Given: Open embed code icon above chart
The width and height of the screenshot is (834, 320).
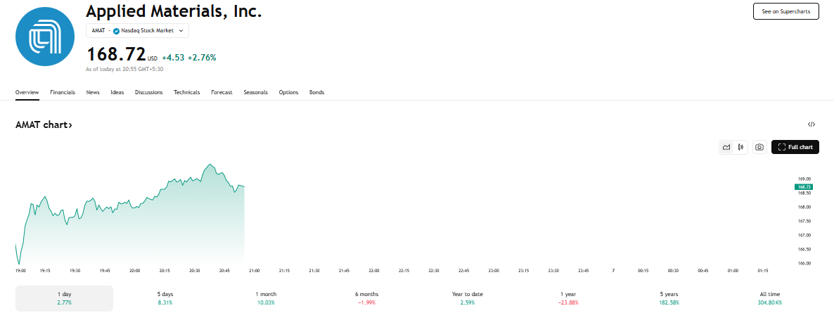Looking at the screenshot, I should tap(811, 124).
